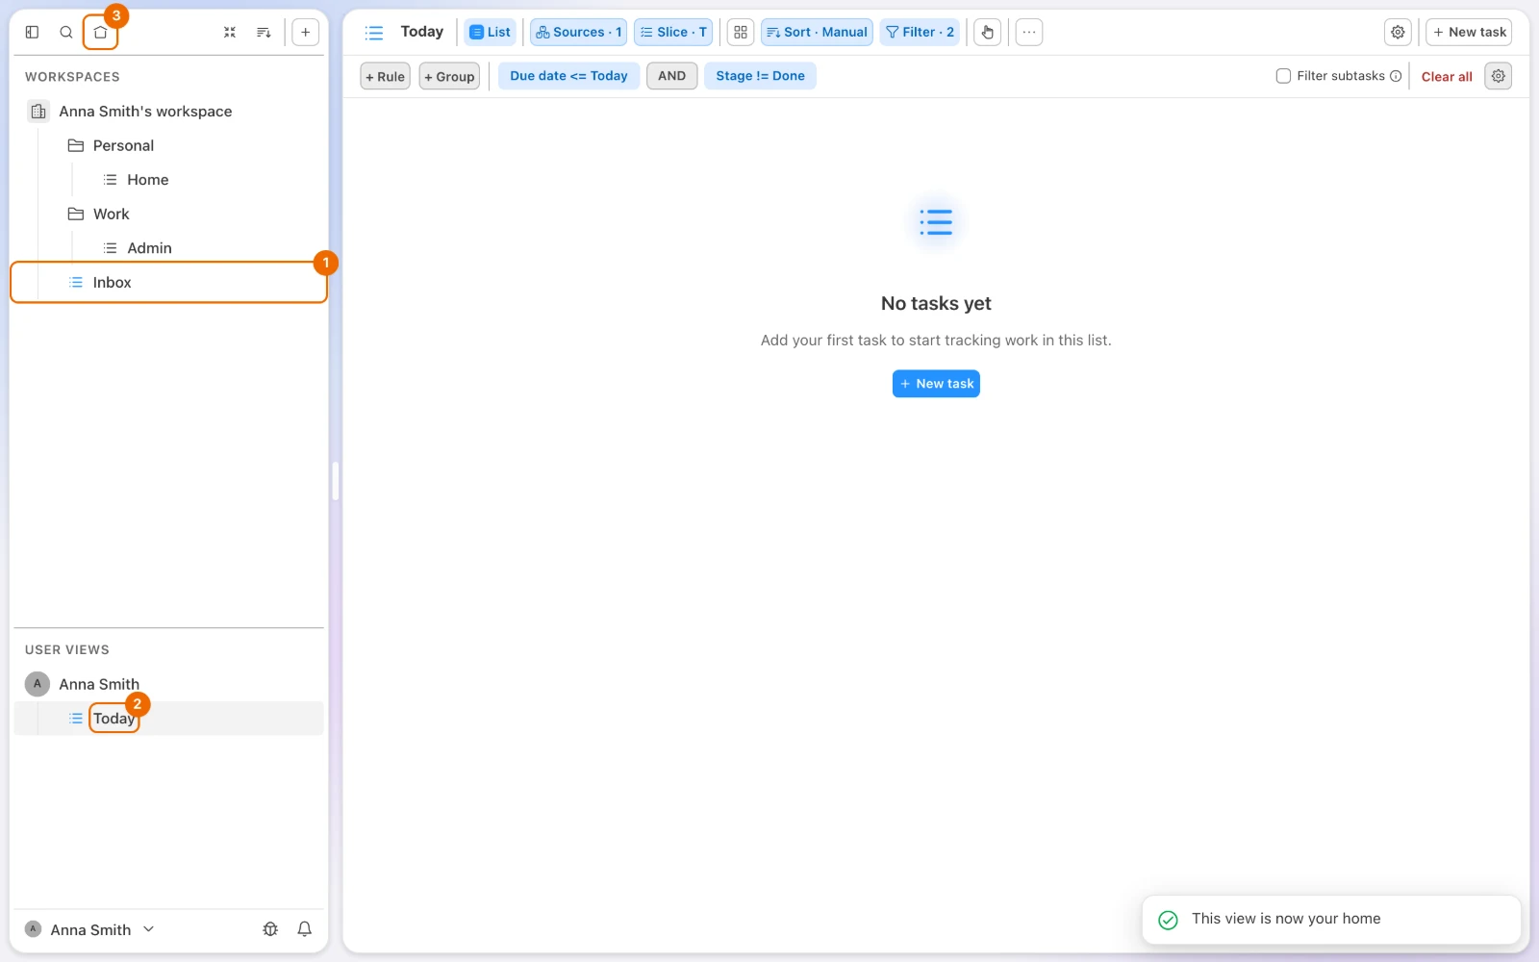Switch to the List view tab
Viewport: 1539px width, 962px height.
491,32
